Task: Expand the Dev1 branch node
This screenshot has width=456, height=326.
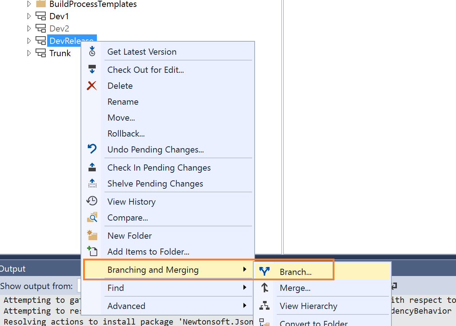Action: pos(29,16)
